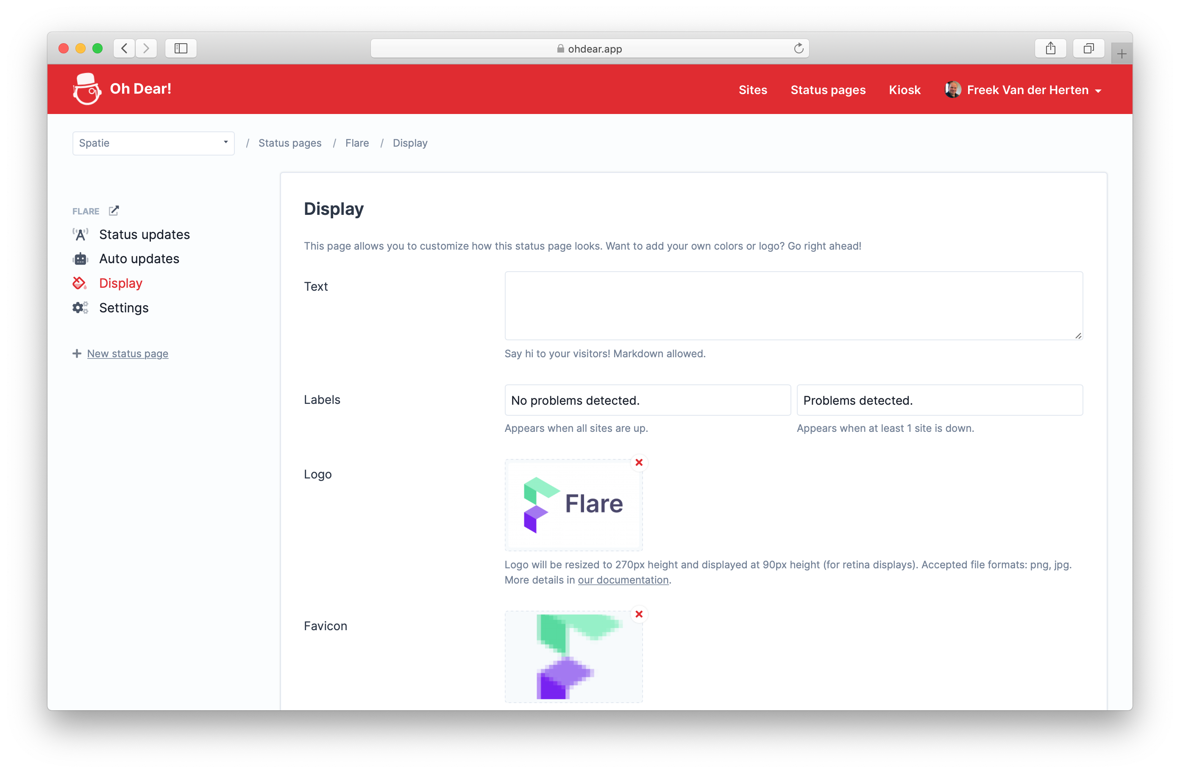Screen dimensions: 1180x773
Task: Remove the Flare logo with red X
Action: [639, 463]
